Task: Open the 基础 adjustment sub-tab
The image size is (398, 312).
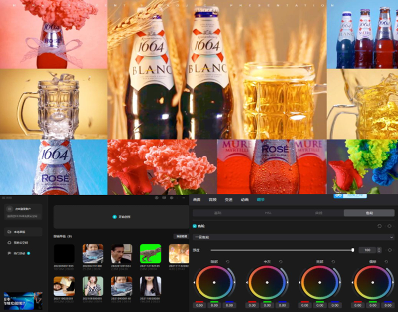Action: point(218,213)
